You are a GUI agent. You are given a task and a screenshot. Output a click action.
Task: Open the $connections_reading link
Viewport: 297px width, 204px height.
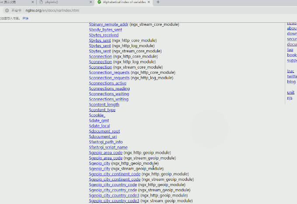click(x=109, y=88)
